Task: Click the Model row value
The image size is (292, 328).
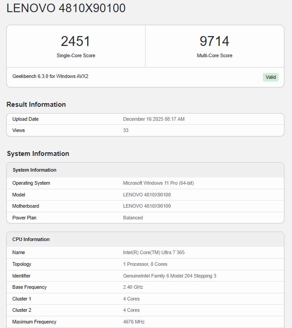Action: (147, 195)
